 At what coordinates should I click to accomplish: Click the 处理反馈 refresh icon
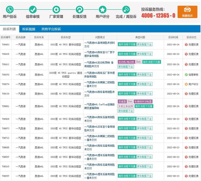[x=80, y=9]
